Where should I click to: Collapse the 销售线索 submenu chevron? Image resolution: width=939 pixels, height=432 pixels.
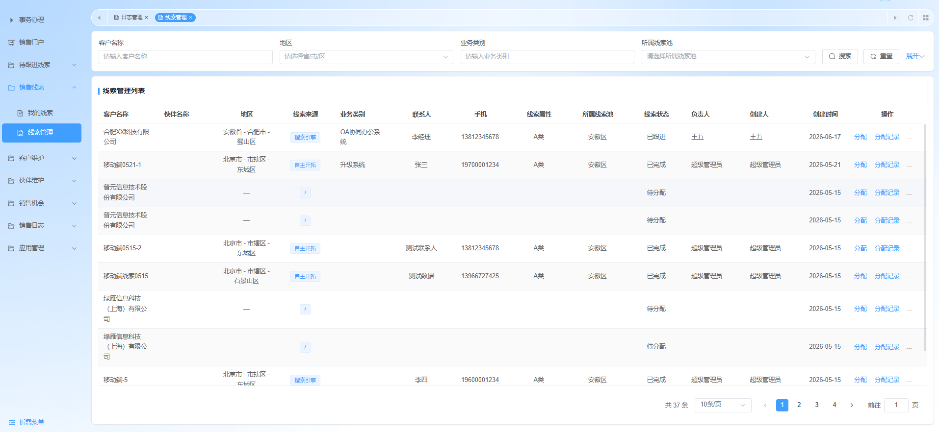click(74, 88)
